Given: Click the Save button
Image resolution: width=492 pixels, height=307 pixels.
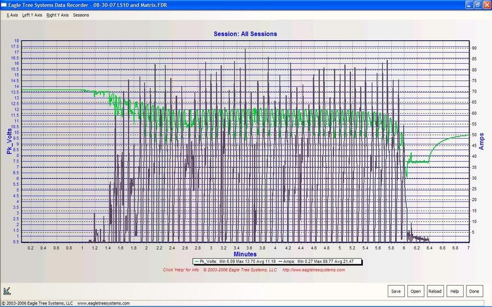Looking at the screenshot, I should pos(396,291).
